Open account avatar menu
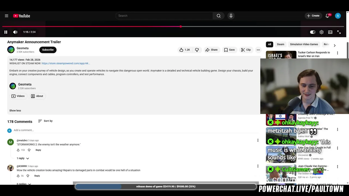The image size is (349, 196). pos(338,16)
